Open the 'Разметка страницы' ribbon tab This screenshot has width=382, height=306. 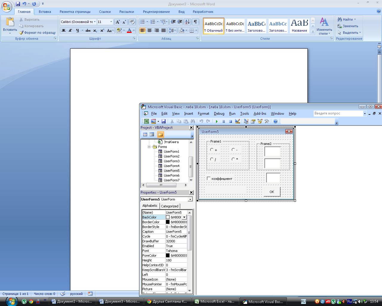75,12
